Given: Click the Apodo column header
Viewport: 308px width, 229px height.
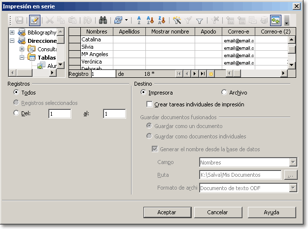Looking at the screenshot, I should [x=208, y=32].
